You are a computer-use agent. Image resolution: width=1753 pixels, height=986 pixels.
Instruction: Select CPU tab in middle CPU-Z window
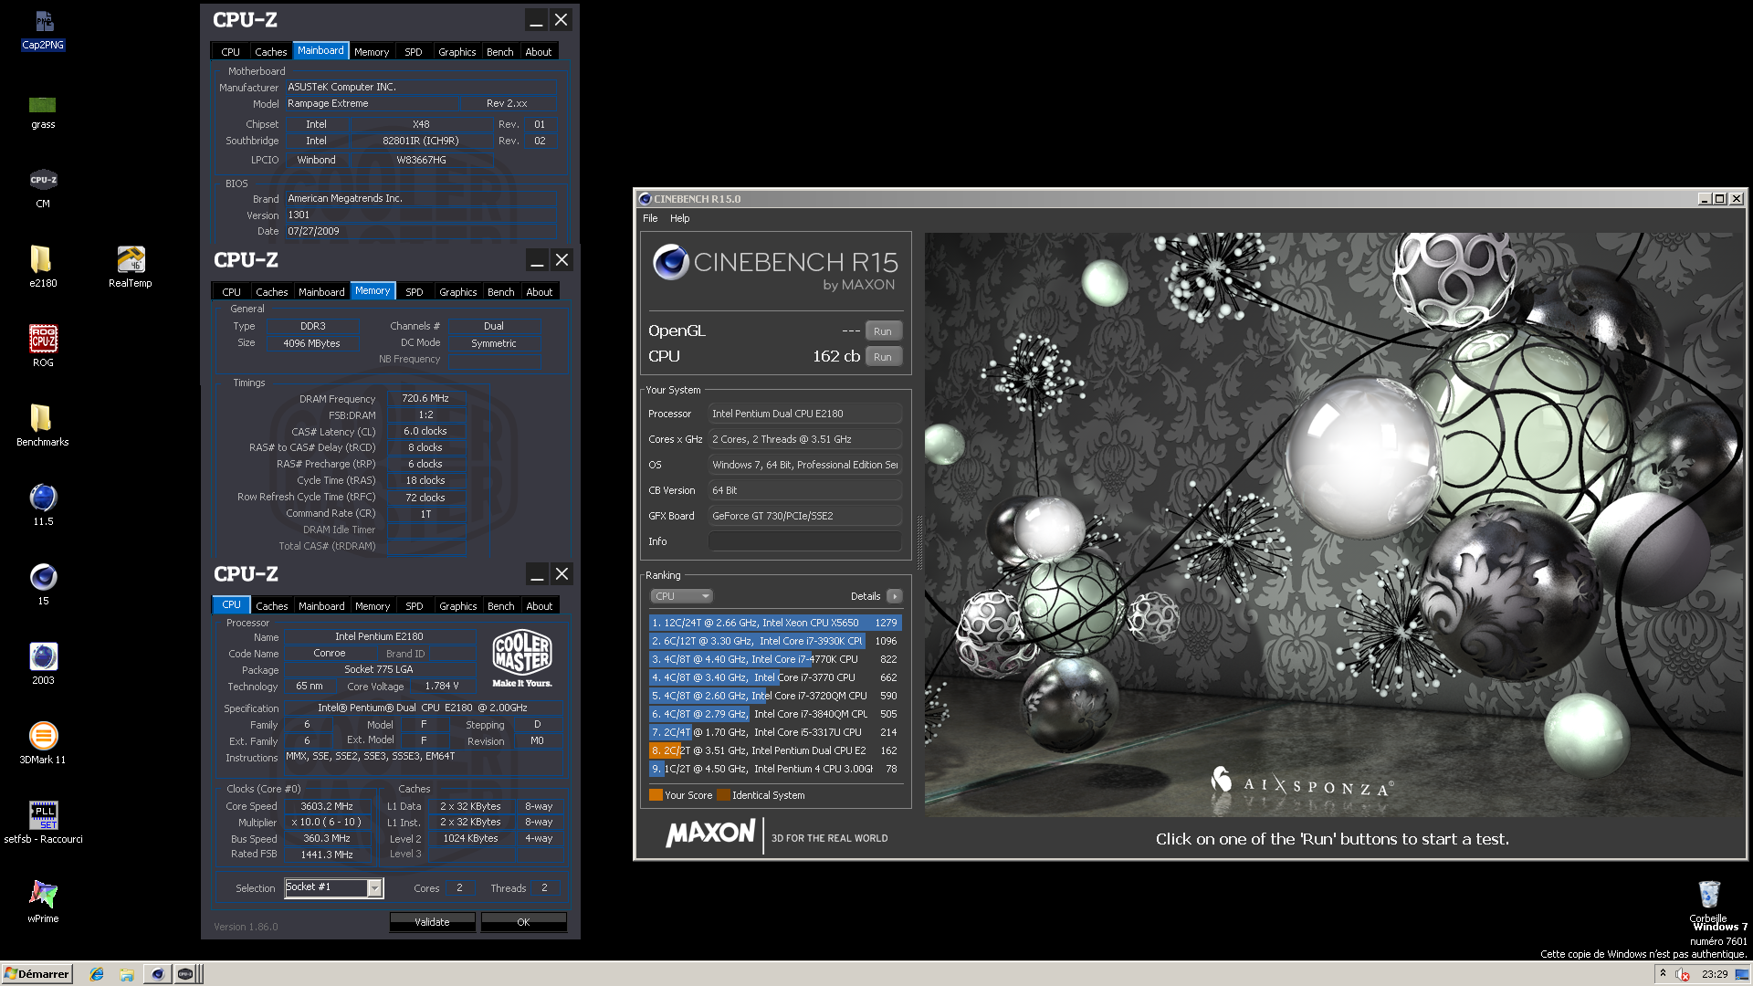tap(232, 292)
